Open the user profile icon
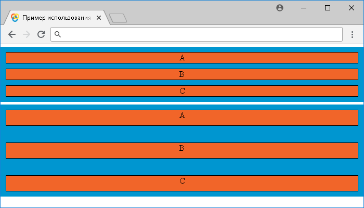 click(x=280, y=8)
